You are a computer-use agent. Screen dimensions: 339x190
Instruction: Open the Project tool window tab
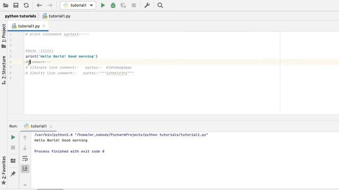[4, 36]
